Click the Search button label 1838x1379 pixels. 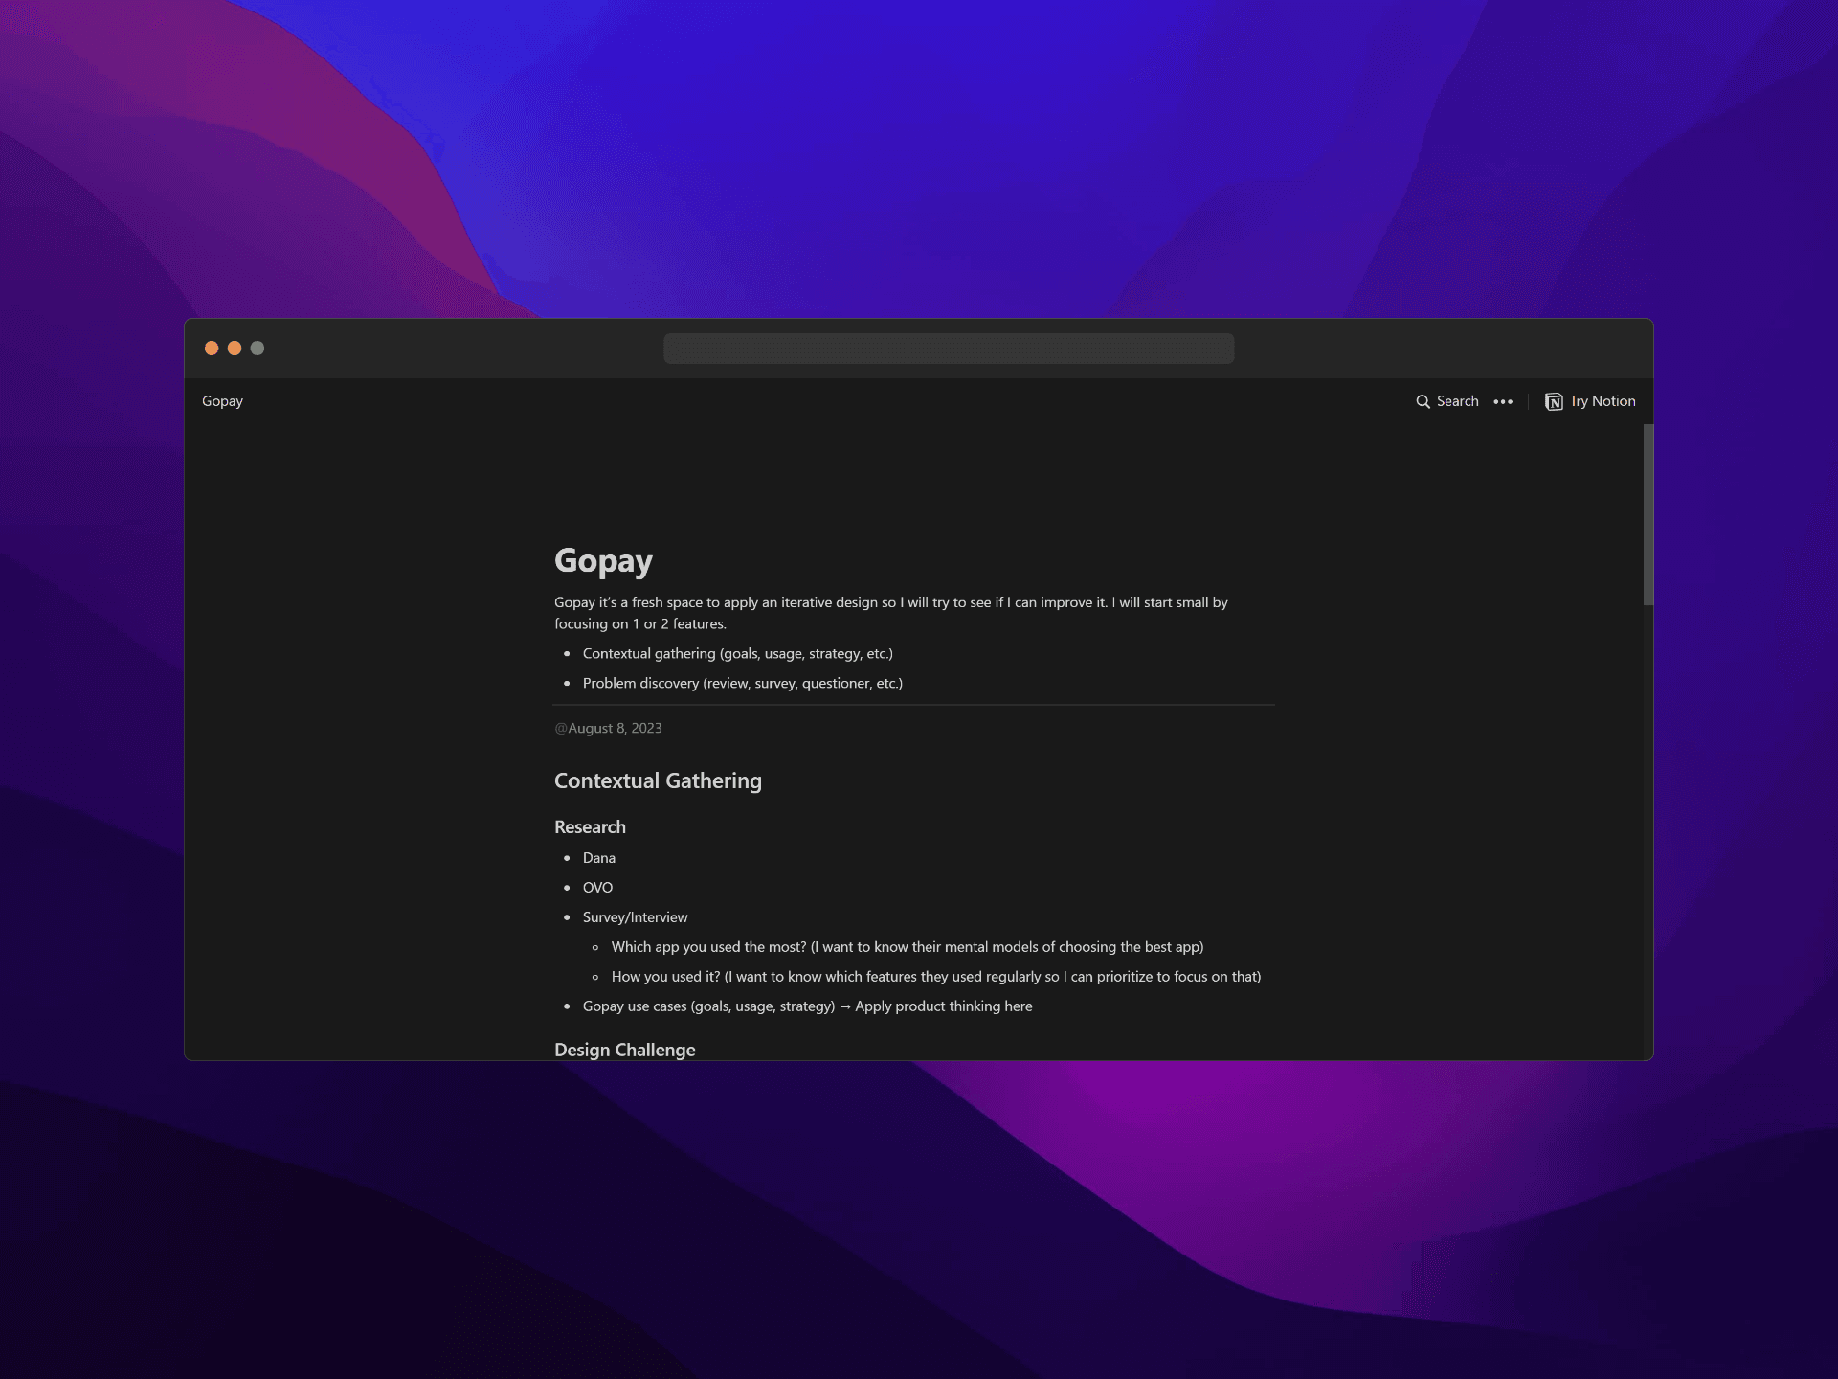(x=1457, y=401)
